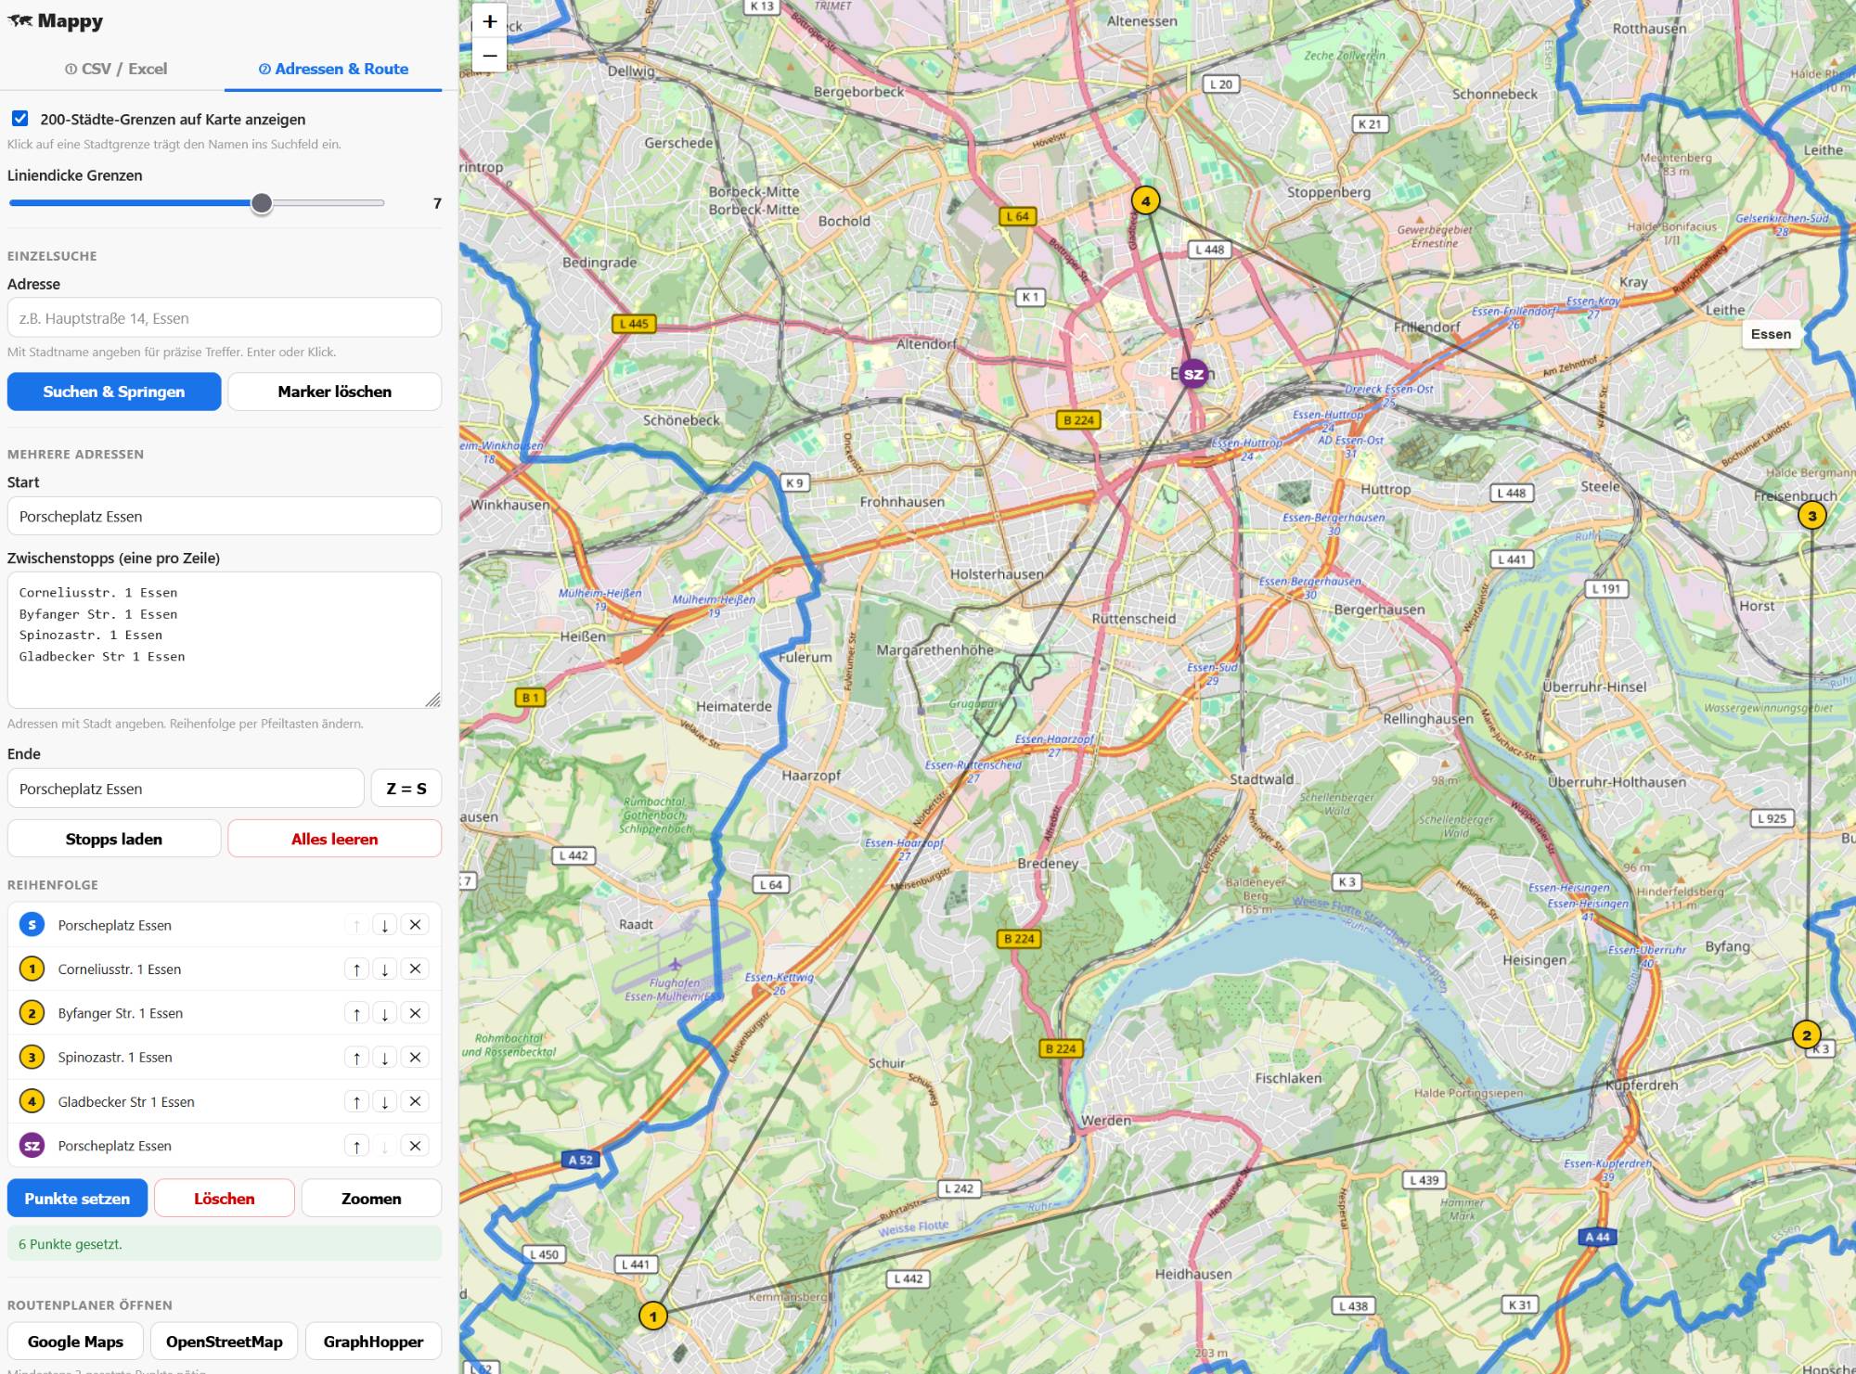The height and width of the screenshot is (1374, 1856).
Task: Adjust the Liniendicke Grenzen slider handle
Action: [262, 203]
